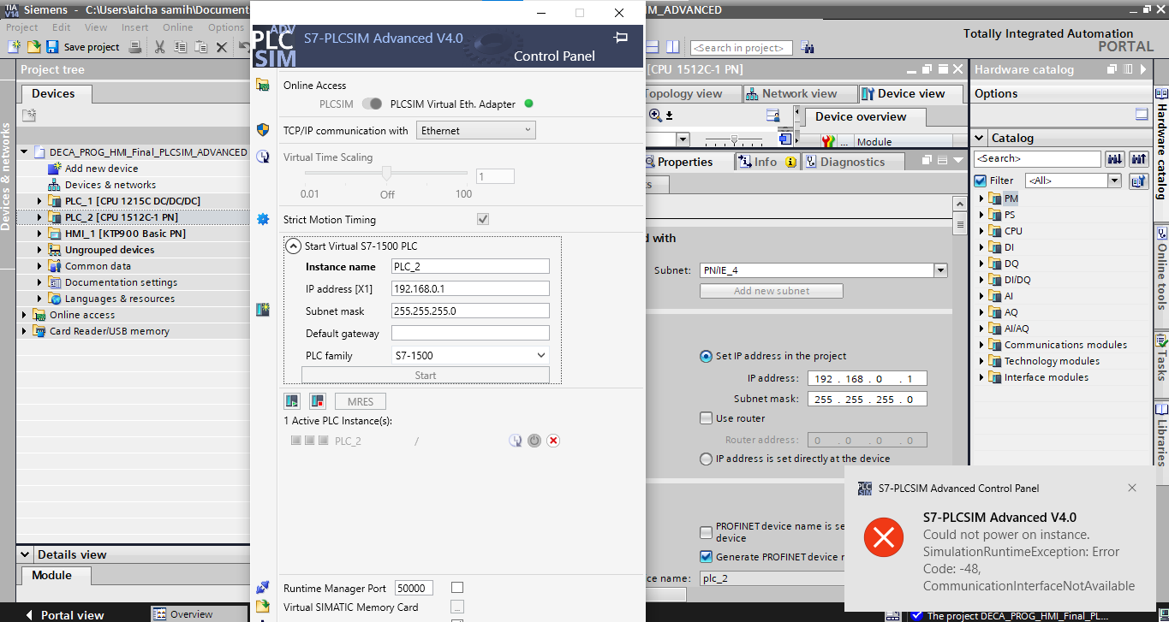Click catalog search downward icon
Screen dimensions: 1169x622
1115,158
